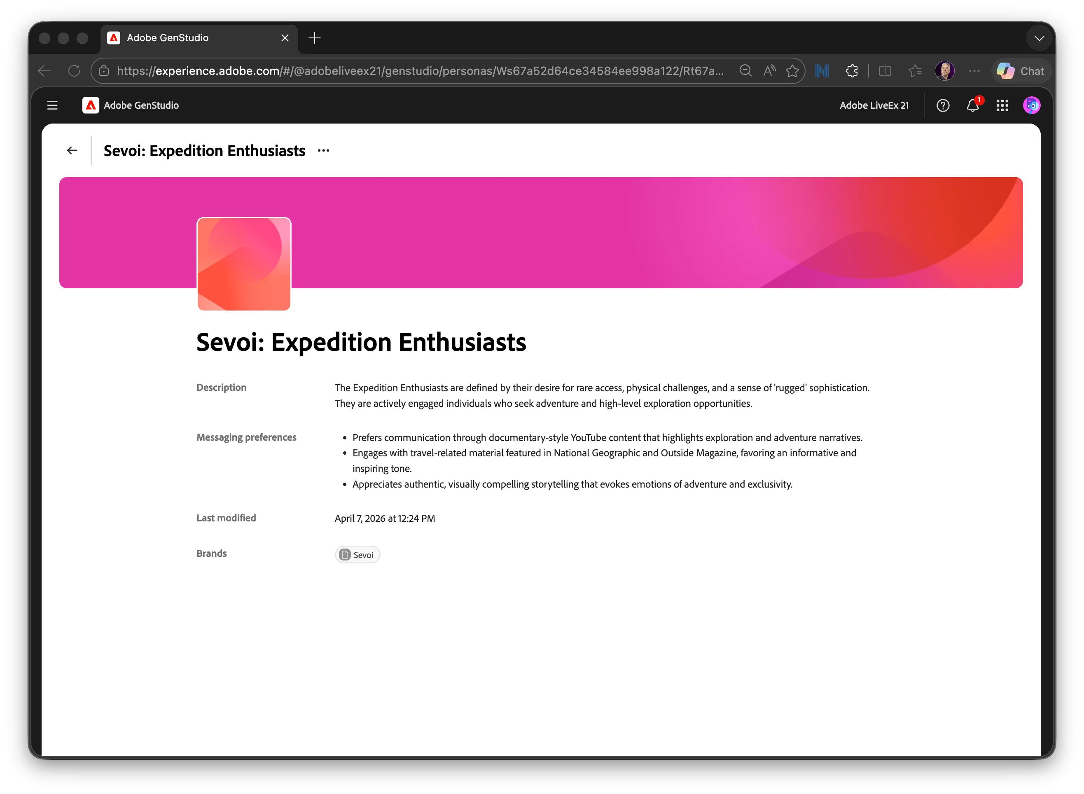Open a new browser tab

(314, 37)
